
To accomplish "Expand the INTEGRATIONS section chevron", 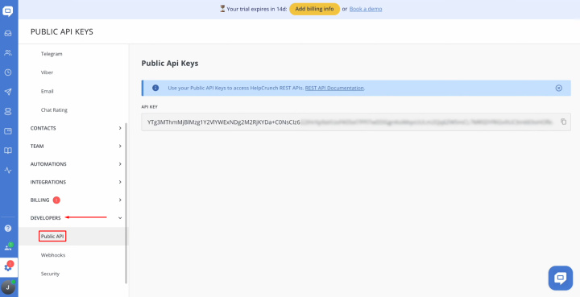I will 120,182.
